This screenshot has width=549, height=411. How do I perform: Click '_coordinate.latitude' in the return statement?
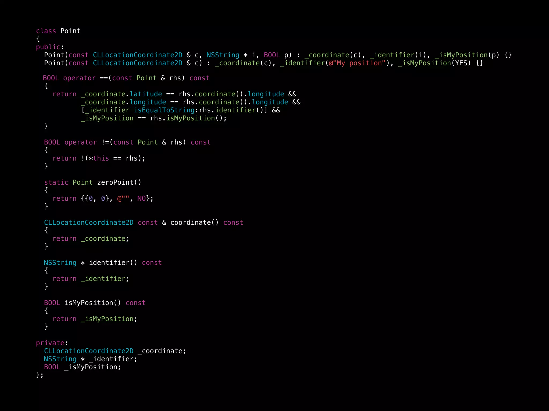pos(121,94)
